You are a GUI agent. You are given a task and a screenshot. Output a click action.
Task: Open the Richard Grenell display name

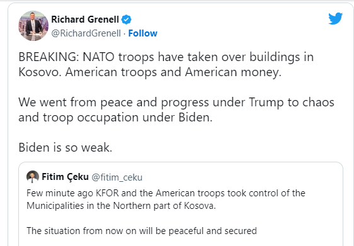coord(85,20)
